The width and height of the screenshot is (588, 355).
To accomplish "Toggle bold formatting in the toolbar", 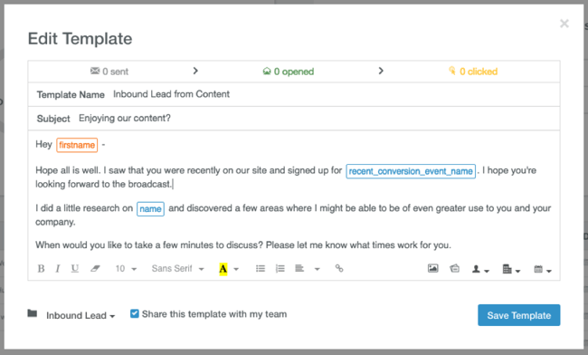I will pyautogui.click(x=41, y=269).
